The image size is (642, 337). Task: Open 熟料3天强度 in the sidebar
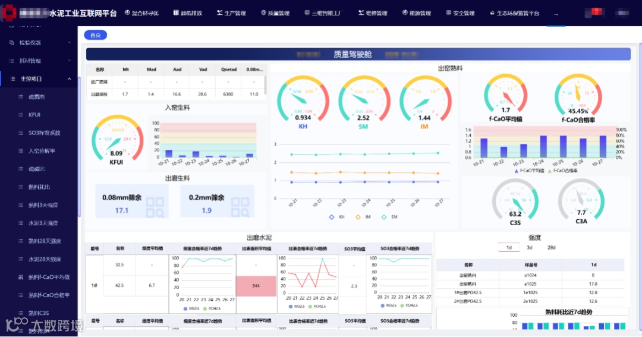tap(43, 205)
